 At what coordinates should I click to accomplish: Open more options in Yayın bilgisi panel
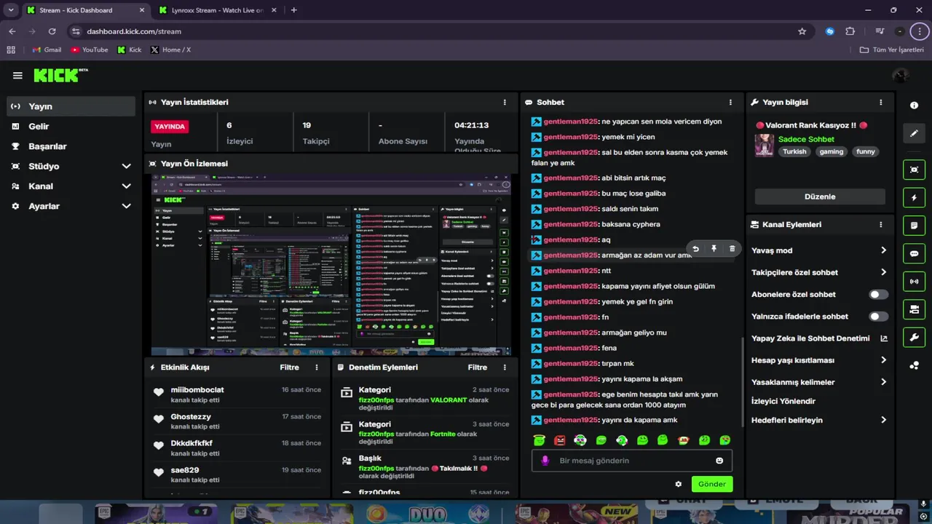pyautogui.click(x=880, y=103)
